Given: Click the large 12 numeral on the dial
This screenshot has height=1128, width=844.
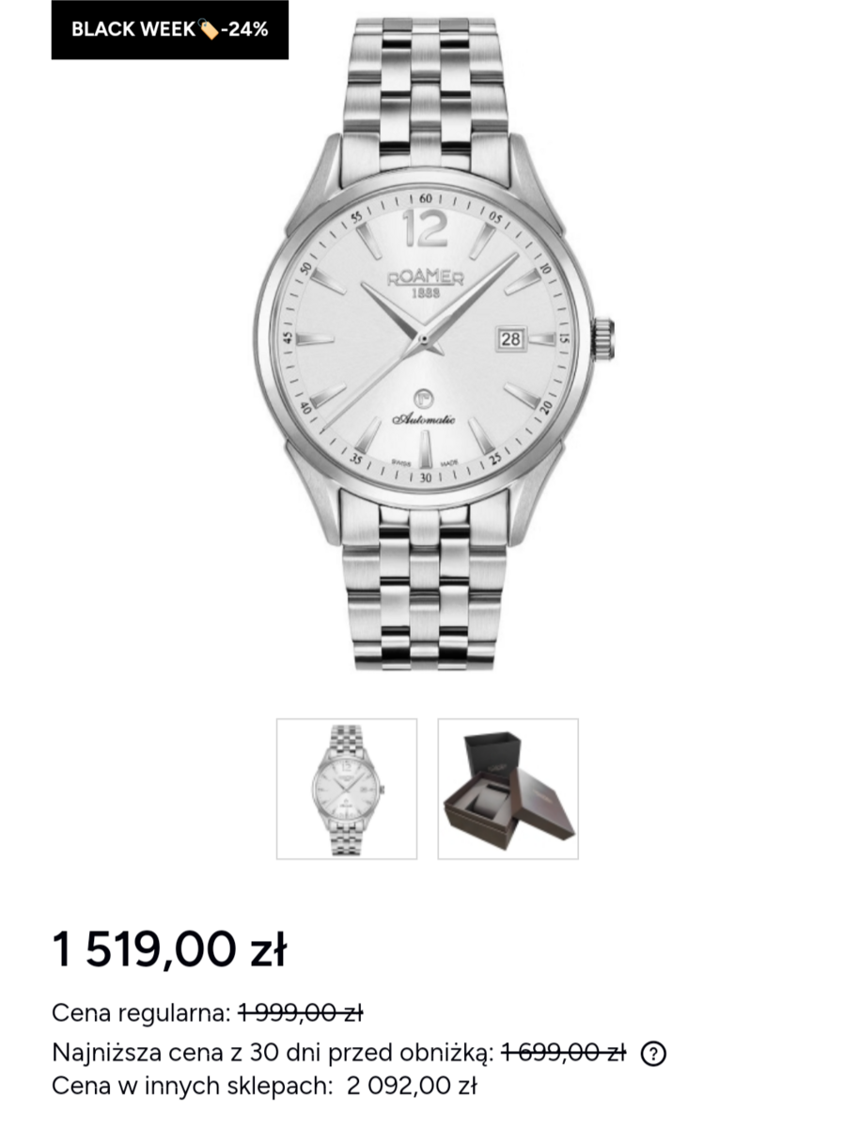Looking at the screenshot, I should click(425, 228).
